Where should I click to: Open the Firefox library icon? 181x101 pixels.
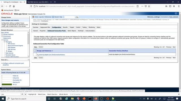coord(167,6)
